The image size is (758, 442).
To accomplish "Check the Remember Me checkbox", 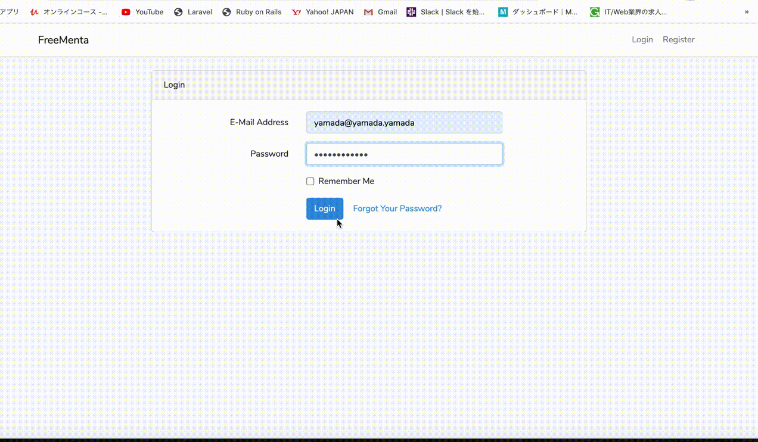I will click(310, 180).
